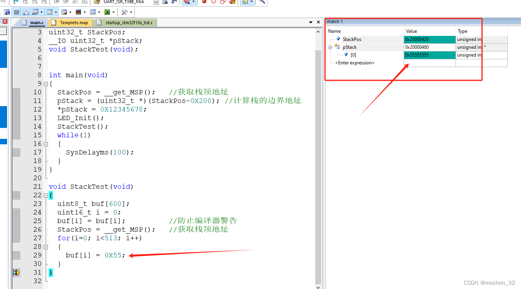Click the 'uint16_t i = 0;' line

tap(89, 213)
